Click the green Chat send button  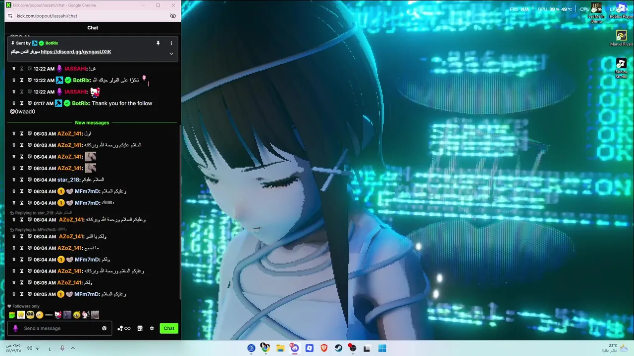(169, 328)
